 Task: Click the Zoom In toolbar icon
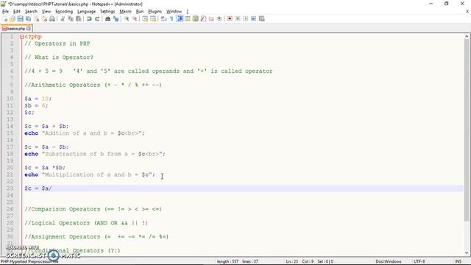click(127, 18)
